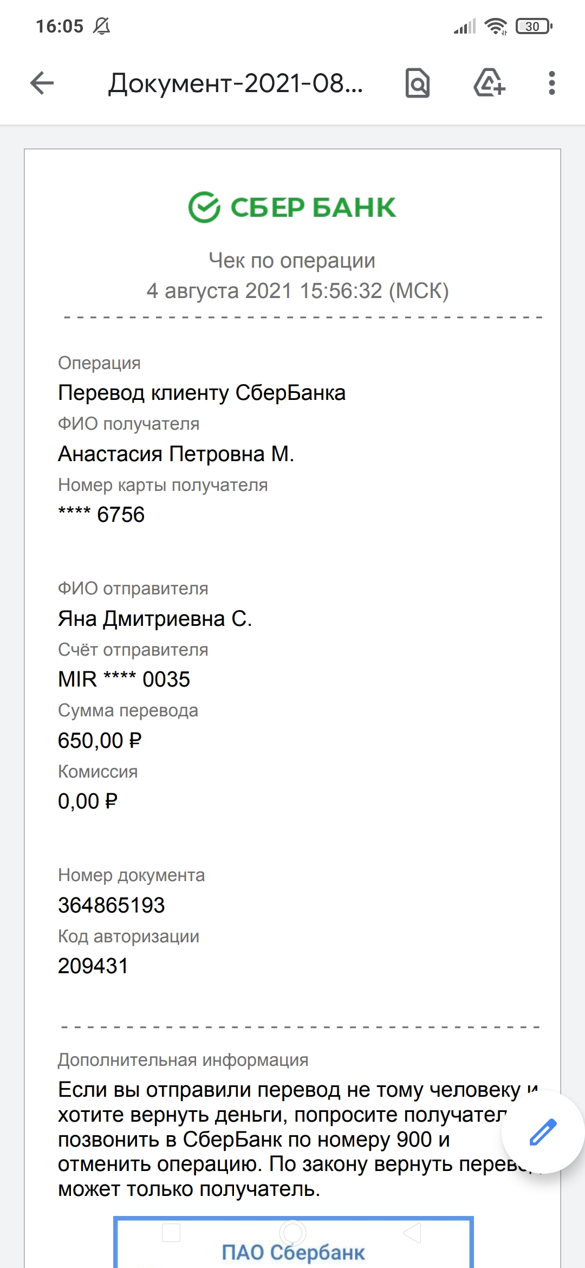Image resolution: width=585 pixels, height=1268 pixels.
Task: Open the three-dot overflow menu
Action: (x=551, y=83)
